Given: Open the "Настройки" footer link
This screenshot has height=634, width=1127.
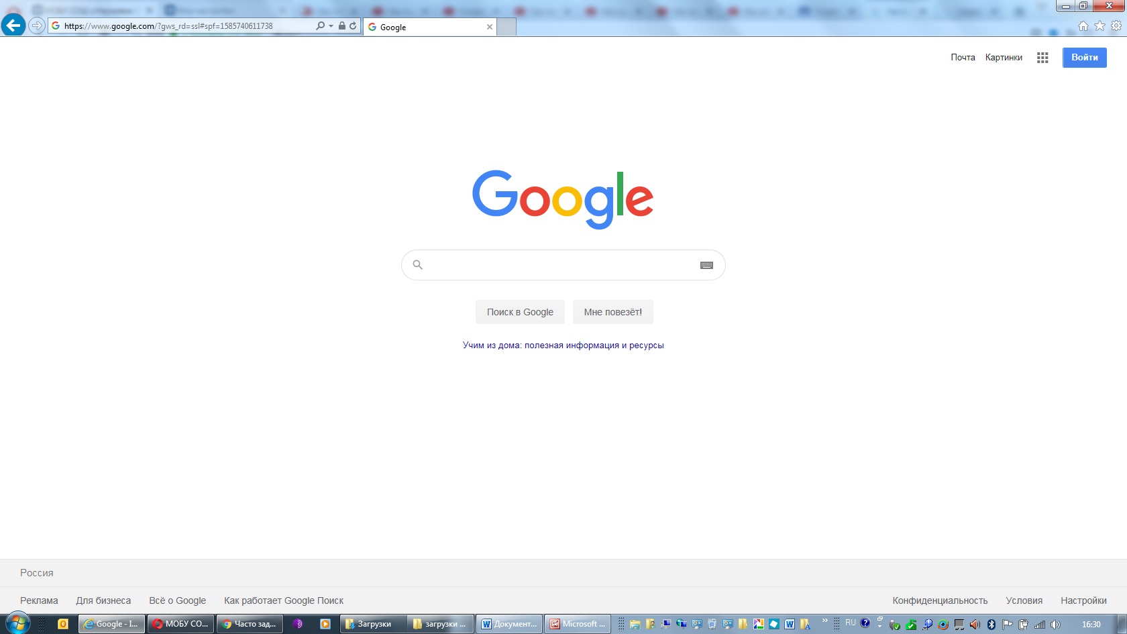Looking at the screenshot, I should [x=1083, y=600].
